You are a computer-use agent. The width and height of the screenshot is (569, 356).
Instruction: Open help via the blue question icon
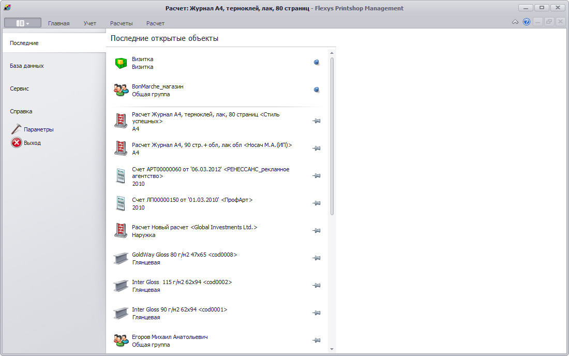pos(527,22)
